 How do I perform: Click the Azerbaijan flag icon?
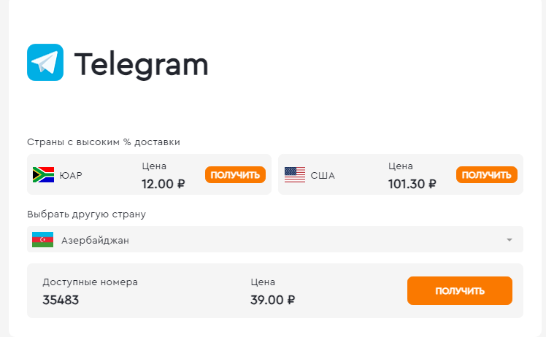point(42,240)
